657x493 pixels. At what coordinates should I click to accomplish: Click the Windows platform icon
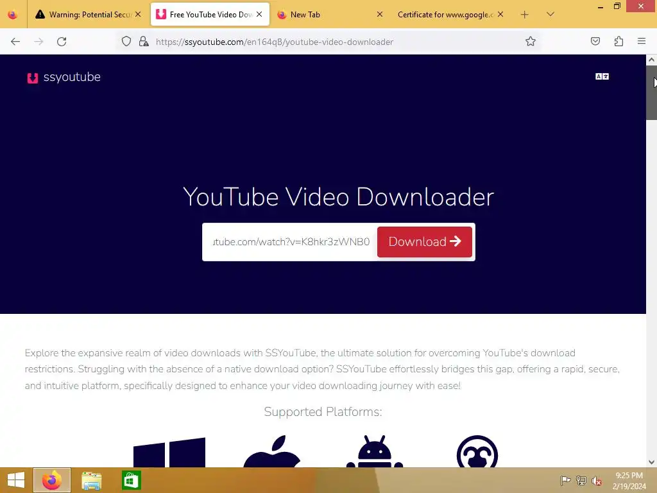pos(169,452)
